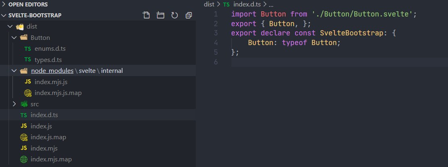Screen dimensions: 448x167
Task: Open types.d.ts file
Action: pyautogui.click(x=48, y=60)
